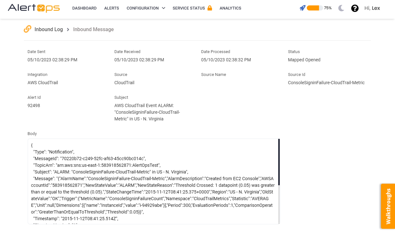Click the breadcrumb chevron separator arrow
Viewport: 395px width, 237px height.
68,30
